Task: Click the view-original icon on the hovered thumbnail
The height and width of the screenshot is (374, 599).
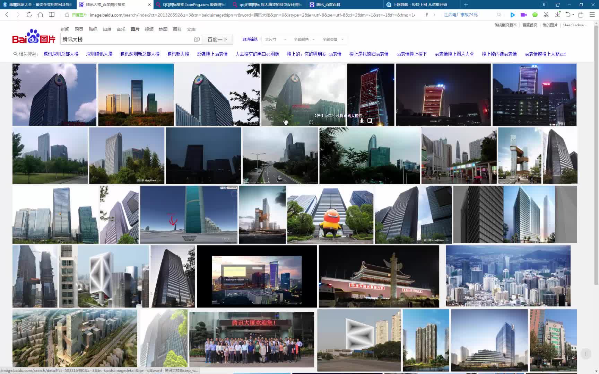Action: pos(369,121)
